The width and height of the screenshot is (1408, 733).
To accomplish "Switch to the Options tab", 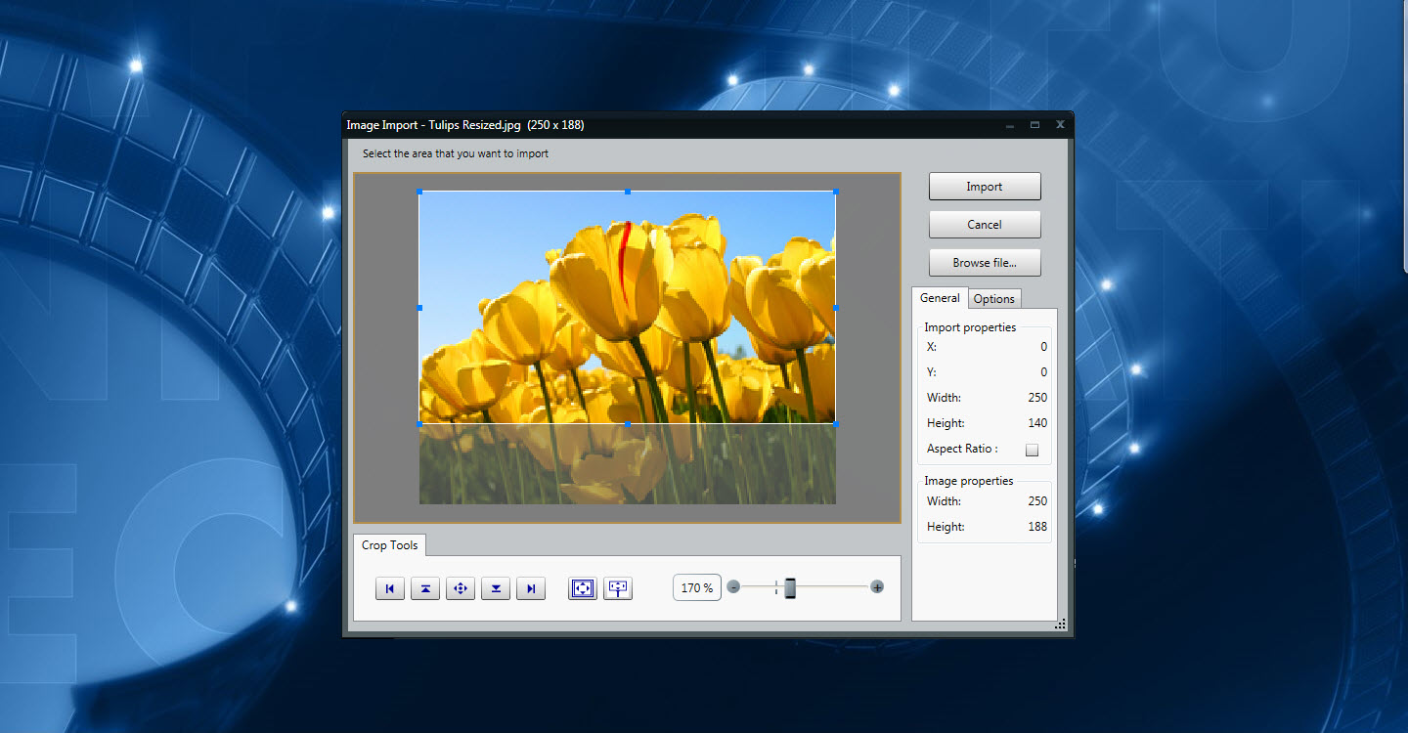I will 993,298.
